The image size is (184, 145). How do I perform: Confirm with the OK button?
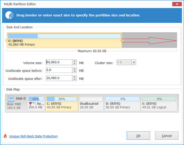pos(138,136)
